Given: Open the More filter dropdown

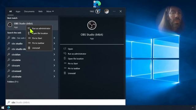Looking at the screenshot, I should coord(50,11).
